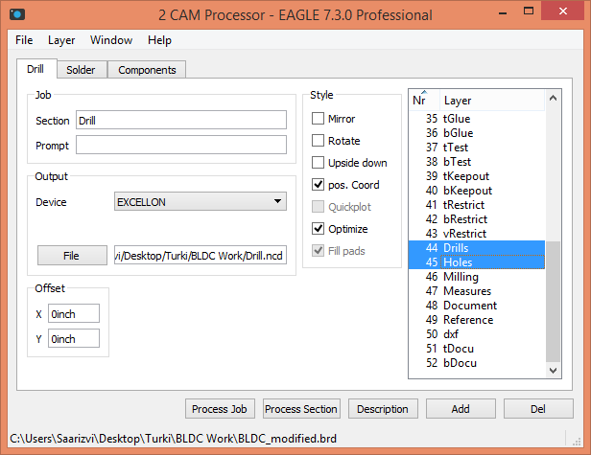Enable the Mirror checkbox
Viewport: 591px width, 455px height.
[x=318, y=119]
